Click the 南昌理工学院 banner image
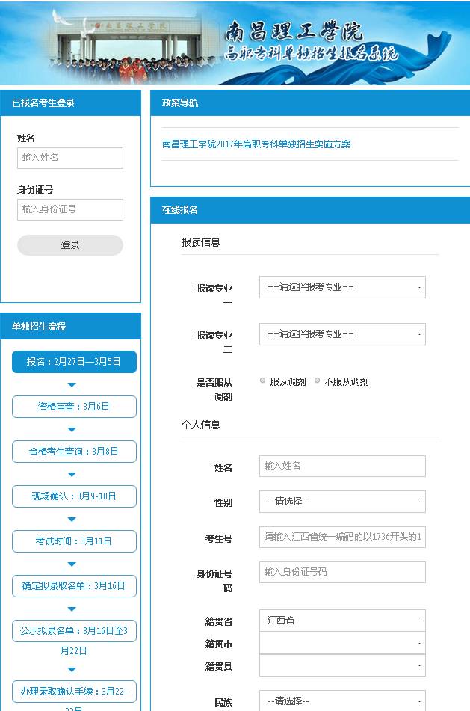Image resolution: width=470 pixels, height=711 pixels. coord(235,43)
